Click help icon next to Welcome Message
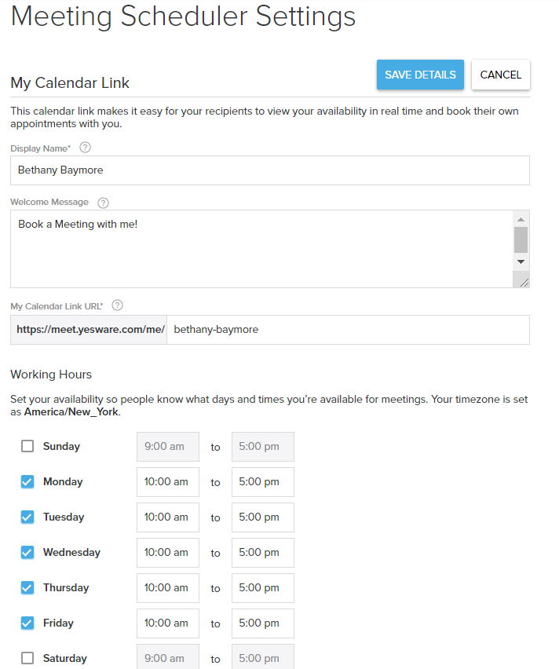Image resolution: width=559 pixels, height=669 pixels. pyautogui.click(x=103, y=203)
